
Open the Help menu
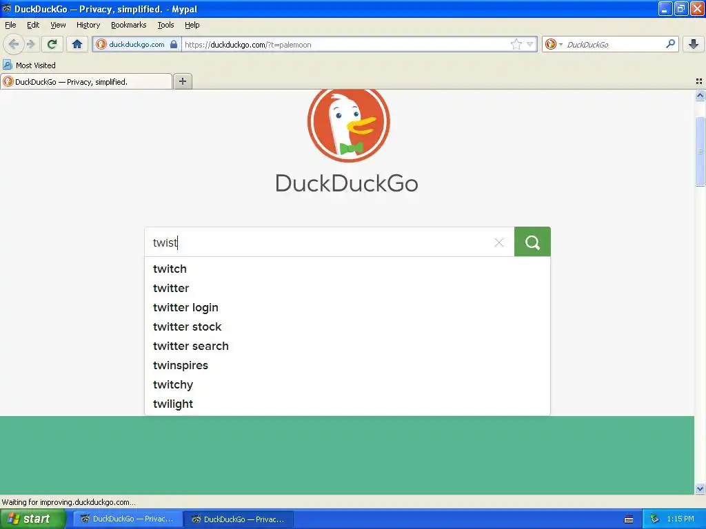192,25
